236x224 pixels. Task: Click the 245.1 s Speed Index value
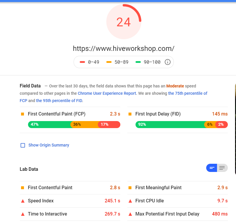pyautogui.click(x=112, y=201)
